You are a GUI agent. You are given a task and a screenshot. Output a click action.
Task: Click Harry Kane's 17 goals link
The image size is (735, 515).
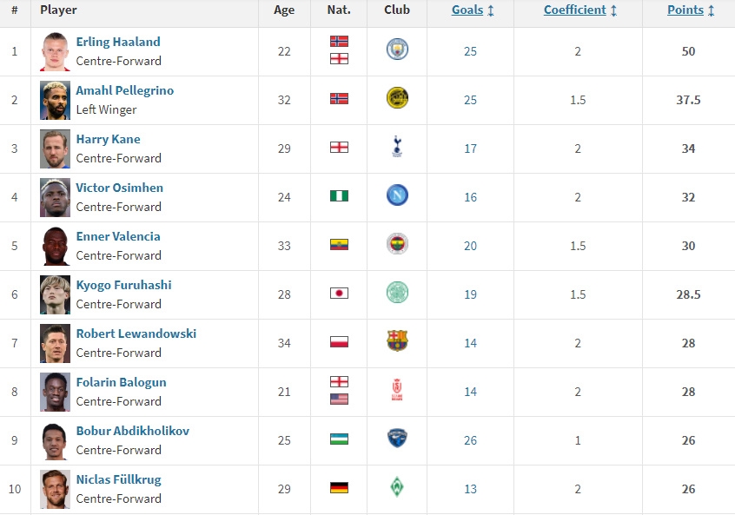point(470,149)
